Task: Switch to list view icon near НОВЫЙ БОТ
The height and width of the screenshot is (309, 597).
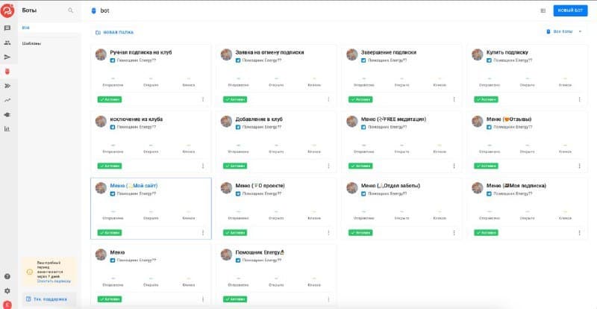Action: click(x=543, y=10)
